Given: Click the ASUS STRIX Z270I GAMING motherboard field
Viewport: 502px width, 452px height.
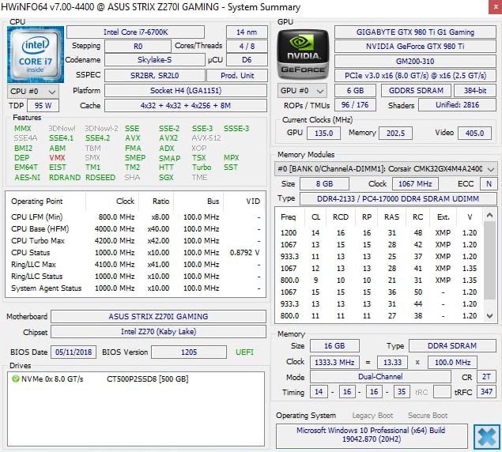Looking at the screenshot, I should pos(158,317).
